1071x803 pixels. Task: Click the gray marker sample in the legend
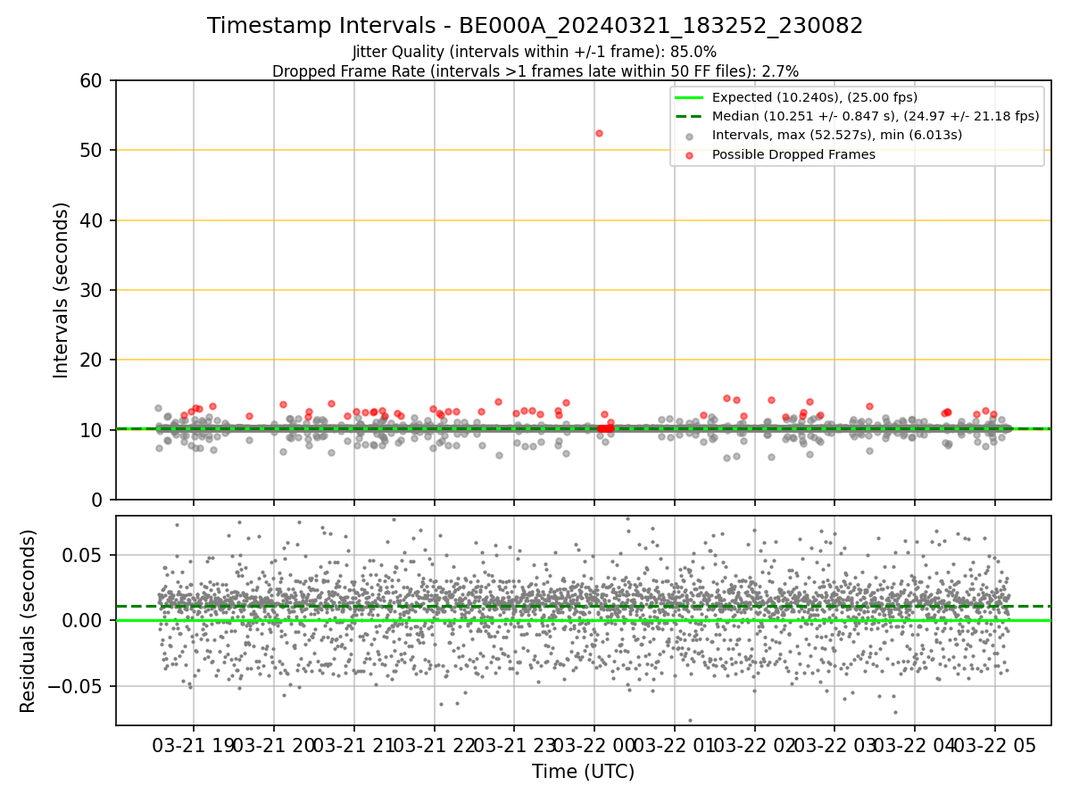tap(690, 137)
